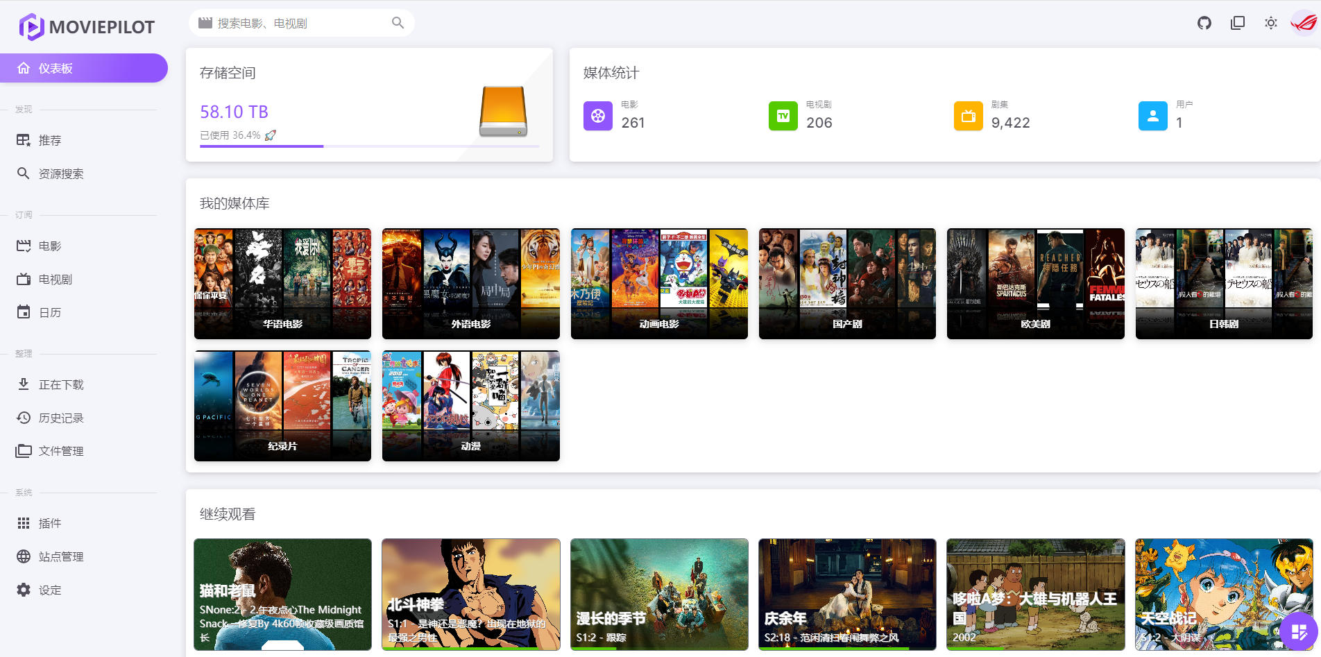This screenshot has height=657, width=1321.
Task: Open the GitHub icon link
Action: pyautogui.click(x=1204, y=23)
